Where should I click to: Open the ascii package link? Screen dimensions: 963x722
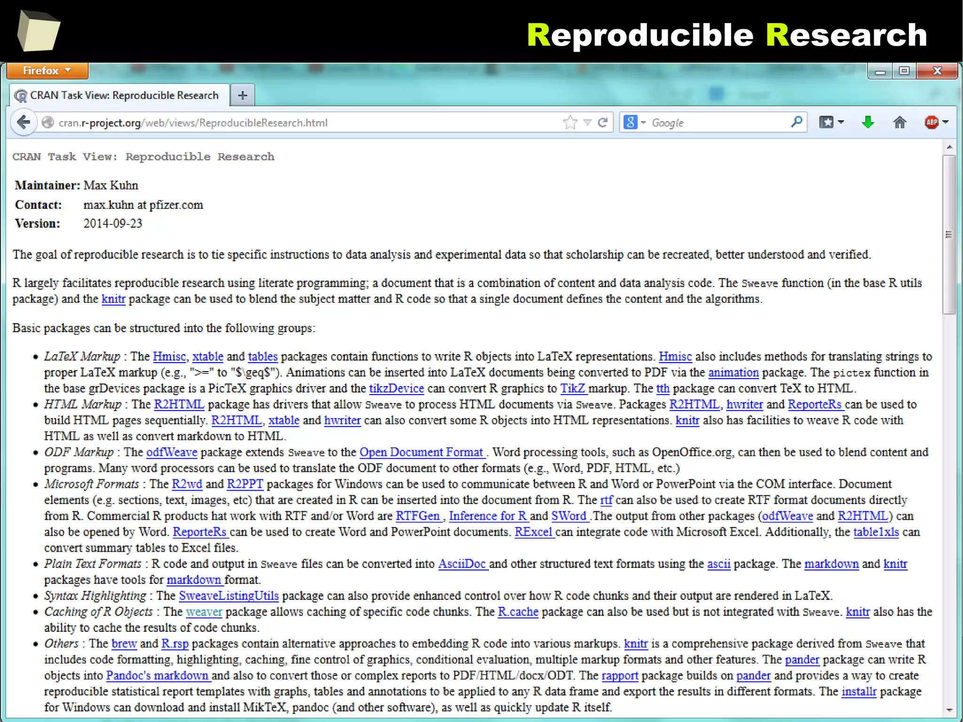(719, 564)
